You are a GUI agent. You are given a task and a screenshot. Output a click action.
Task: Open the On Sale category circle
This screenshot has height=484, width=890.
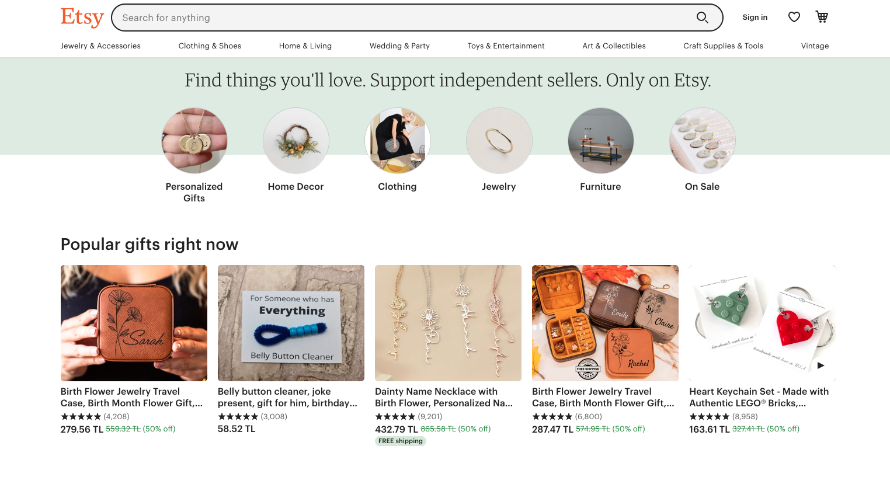point(702,141)
